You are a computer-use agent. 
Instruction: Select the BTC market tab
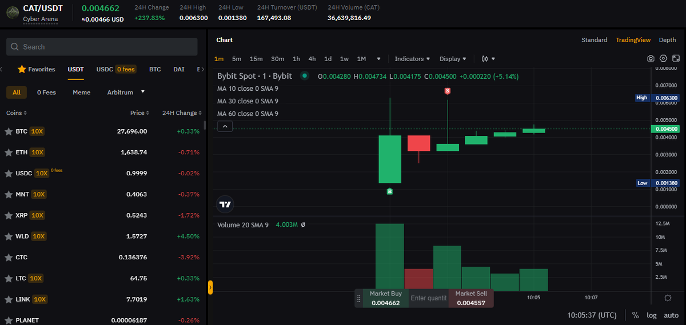click(x=155, y=69)
